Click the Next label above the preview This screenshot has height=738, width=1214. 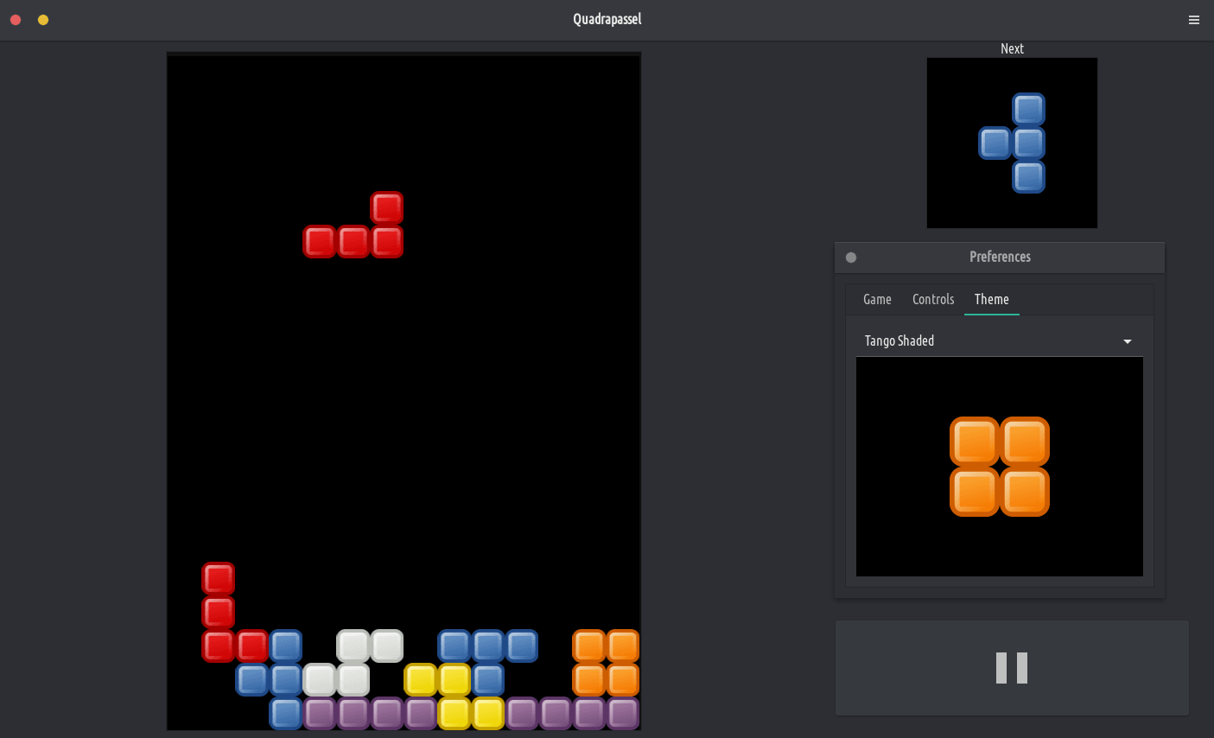tap(1012, 49)
